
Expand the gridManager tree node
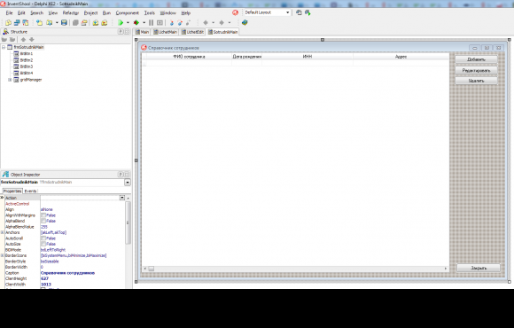pyautogui.click(x=10, y=80)
